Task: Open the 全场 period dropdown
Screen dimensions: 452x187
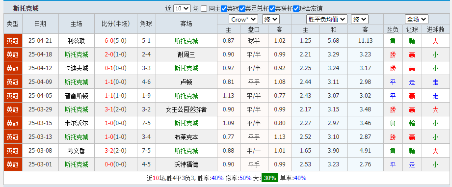Action: point(417,19)
